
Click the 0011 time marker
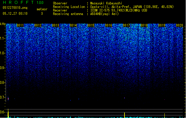(x=20, y=25)
